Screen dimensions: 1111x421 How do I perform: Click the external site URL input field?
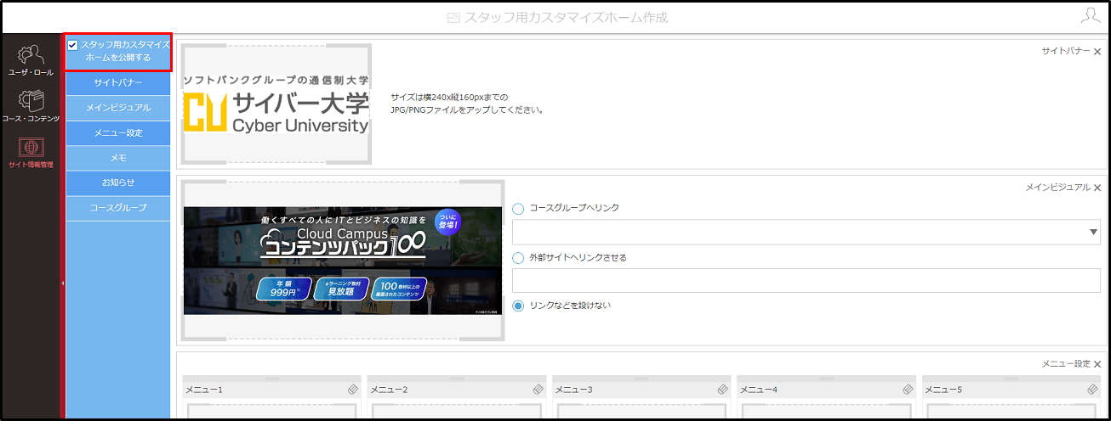806,281
